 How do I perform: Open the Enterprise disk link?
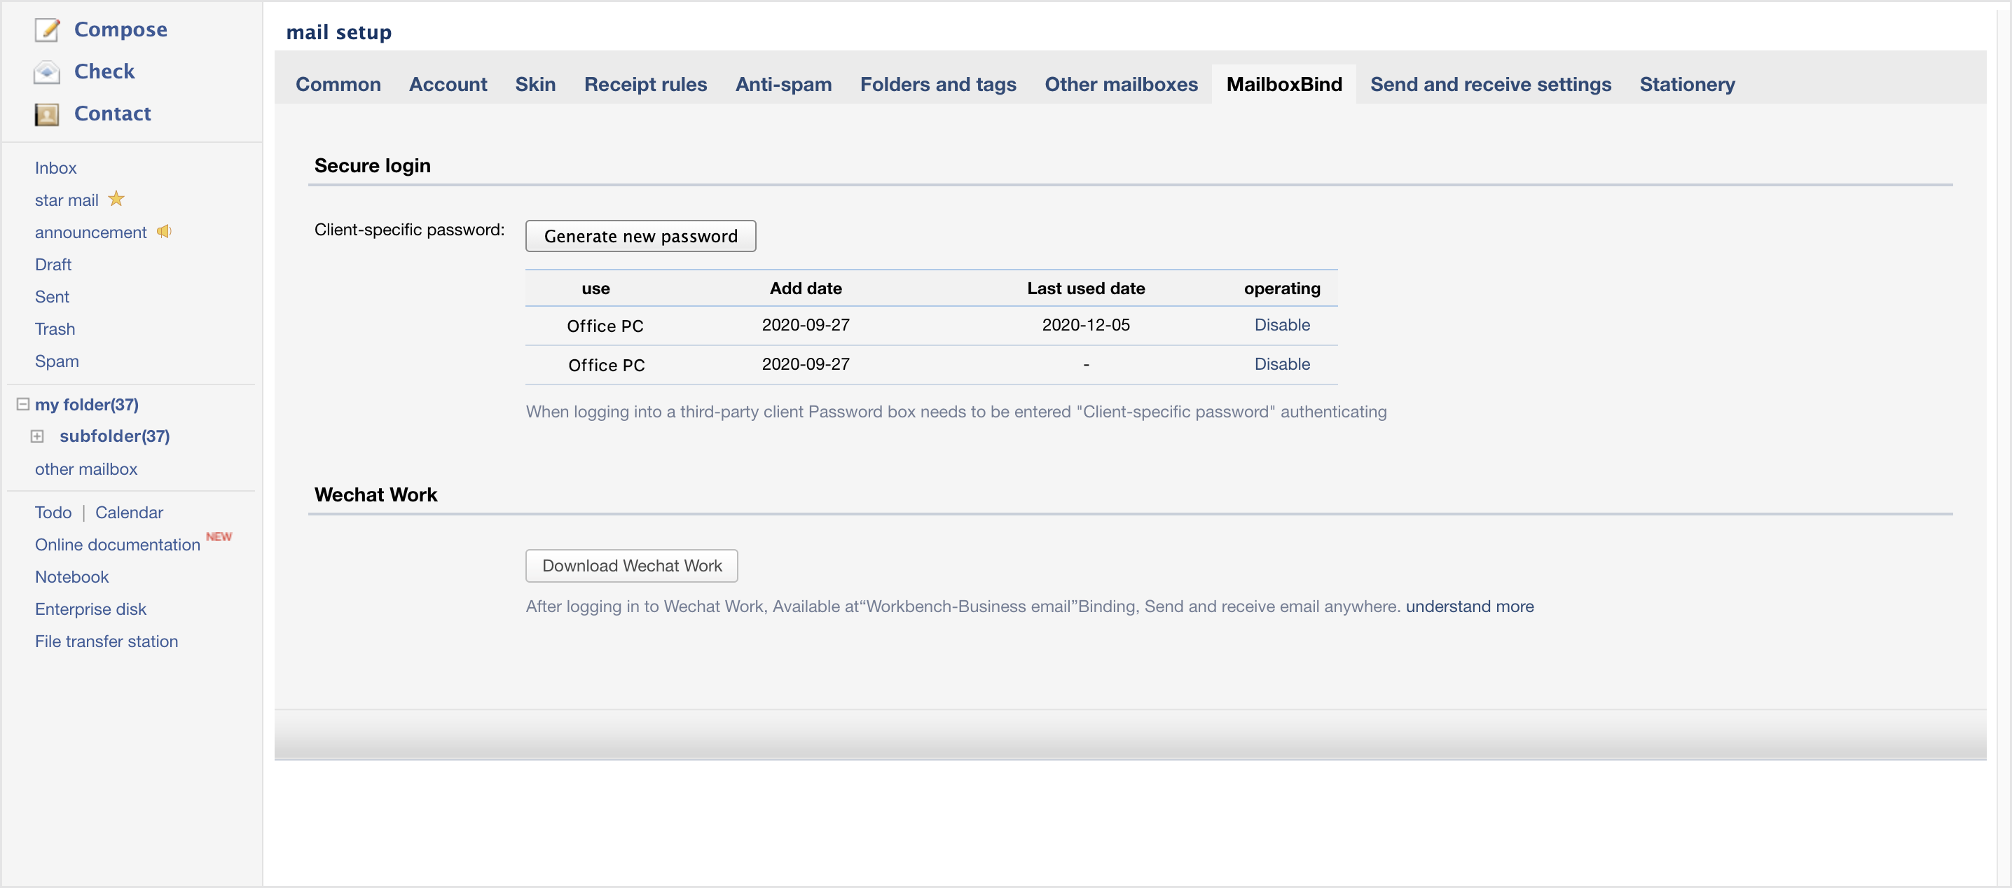90,609
